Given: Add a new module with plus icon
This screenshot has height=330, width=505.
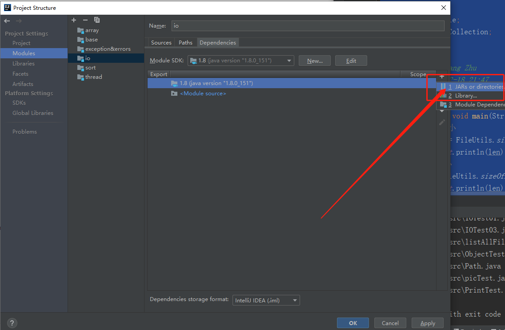Looking at the screenshot, I should [x=74, y=20].
